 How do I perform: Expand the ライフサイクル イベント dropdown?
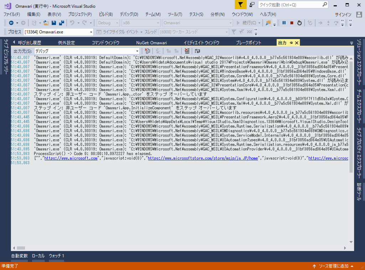click(141, 32)
